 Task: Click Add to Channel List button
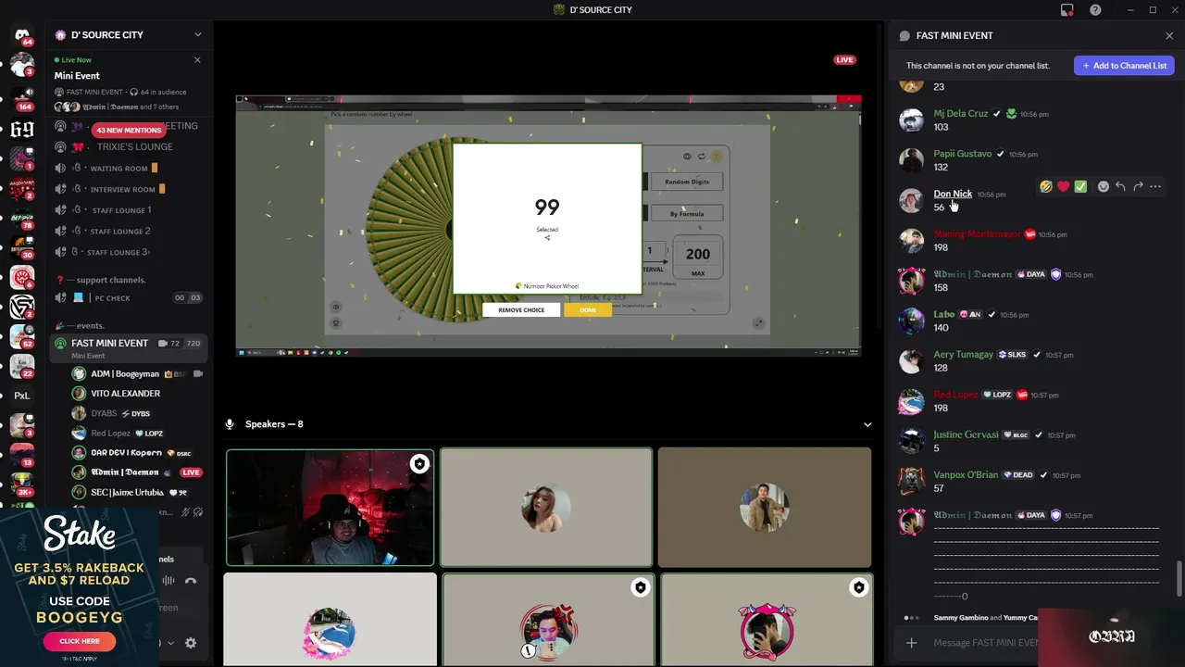[1125, 66]
